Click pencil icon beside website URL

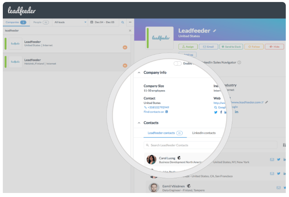[x=266, y=102]
